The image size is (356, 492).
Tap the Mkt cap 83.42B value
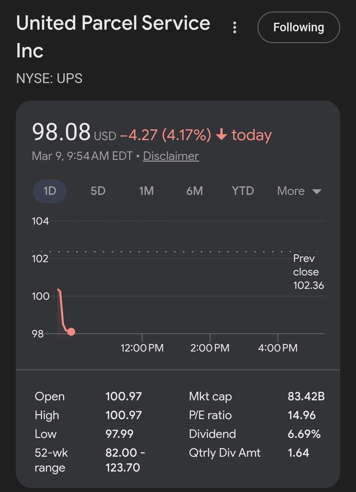[x=306, y=396]
